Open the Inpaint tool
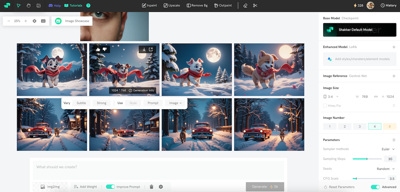This screenshot has height=192, width=400. (x=149, y=6)
